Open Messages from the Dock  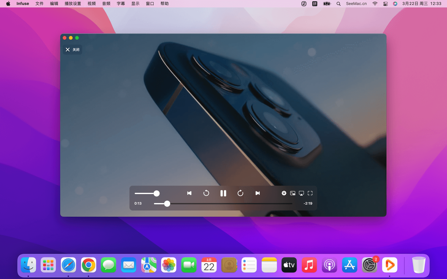[109, 265]
